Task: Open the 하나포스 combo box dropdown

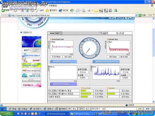Action: tap(103, 109)
